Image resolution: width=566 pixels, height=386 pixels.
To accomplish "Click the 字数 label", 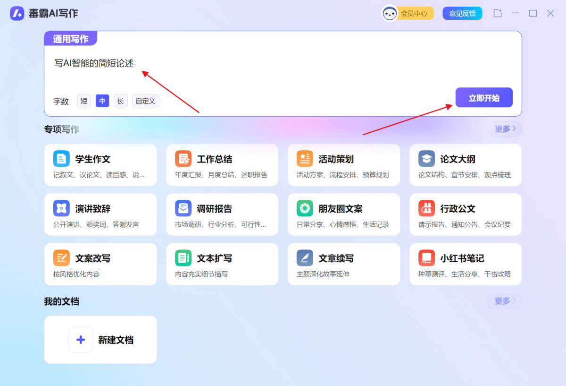I will coord(61,101).
